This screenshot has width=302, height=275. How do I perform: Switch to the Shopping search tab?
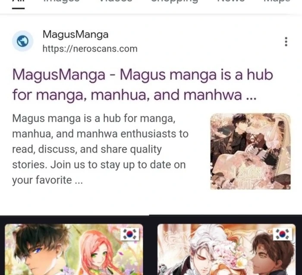174,1
